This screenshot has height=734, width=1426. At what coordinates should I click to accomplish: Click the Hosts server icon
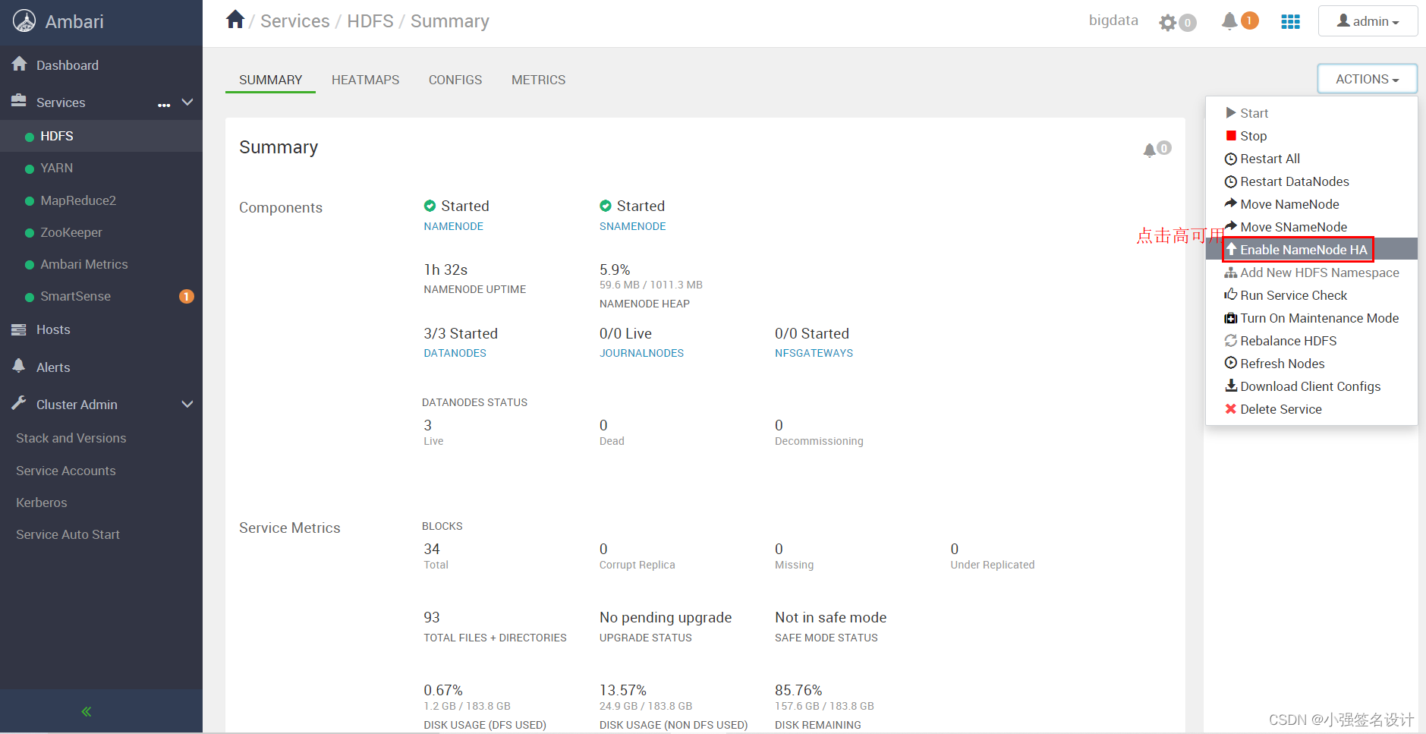coord(19,329)
